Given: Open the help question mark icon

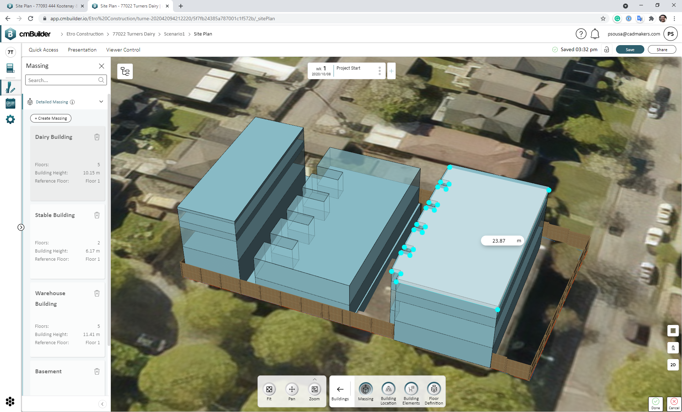Looking at the screenshot, I should pos(581,34).
